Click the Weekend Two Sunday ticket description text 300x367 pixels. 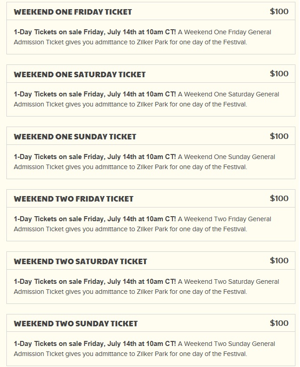(145, 349)
